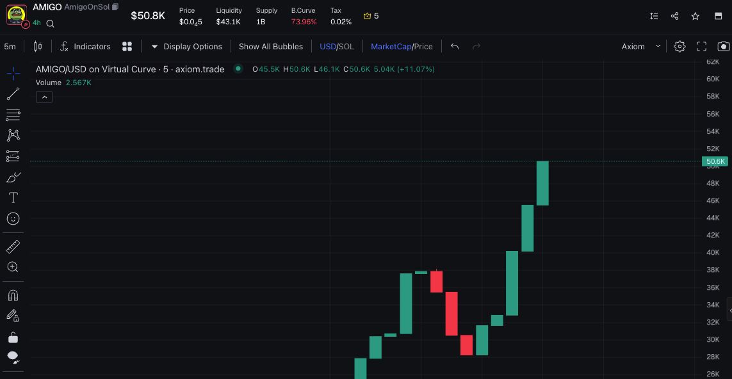Click the $50.8K market cap figure
This screenshot has width=732, height=379.
tap(148, 16)
